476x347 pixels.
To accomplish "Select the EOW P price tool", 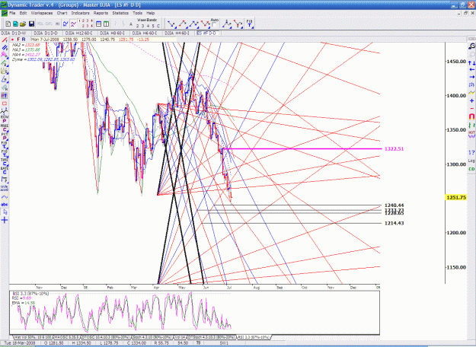I will (x=5, y=119).
